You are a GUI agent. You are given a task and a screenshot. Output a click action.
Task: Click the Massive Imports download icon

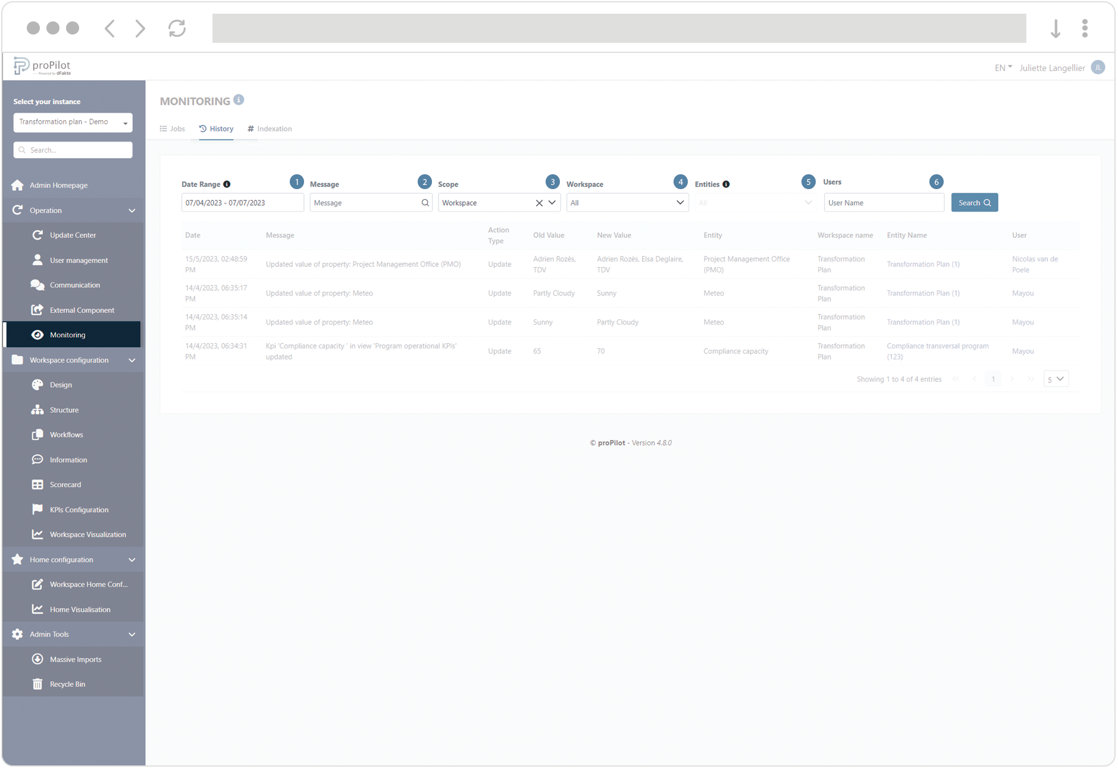37,659
